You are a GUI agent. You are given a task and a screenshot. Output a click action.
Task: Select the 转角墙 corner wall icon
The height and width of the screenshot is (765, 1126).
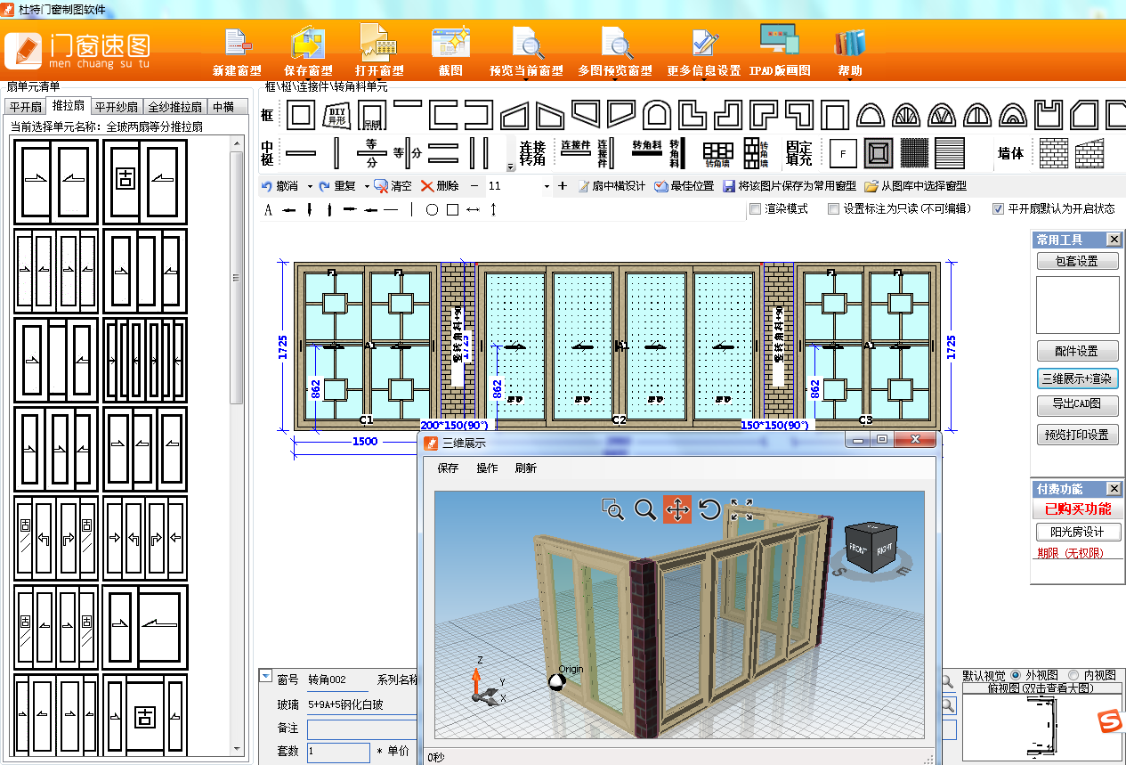[718, 153]
